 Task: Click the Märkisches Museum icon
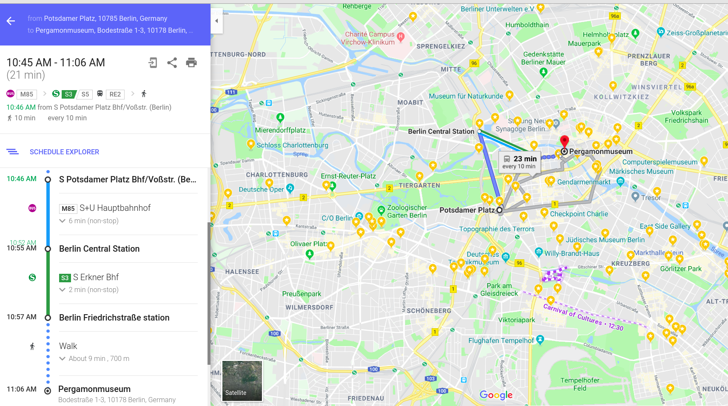tap(620, 181)
